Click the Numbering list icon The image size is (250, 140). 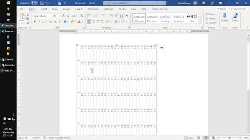click(96, 16)
